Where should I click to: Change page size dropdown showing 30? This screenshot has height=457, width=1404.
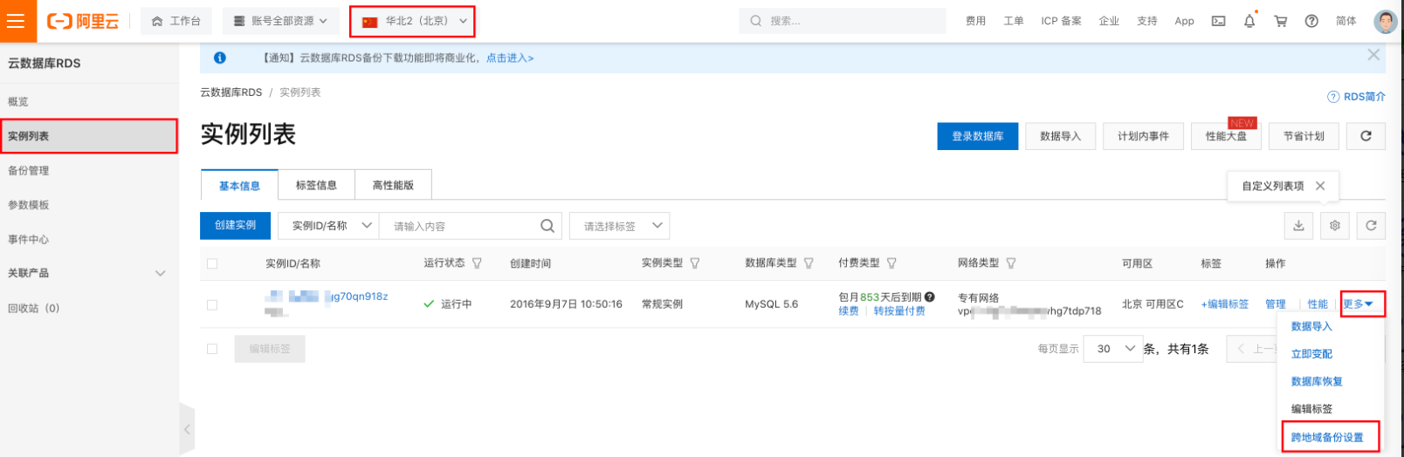pos(1113,349)
